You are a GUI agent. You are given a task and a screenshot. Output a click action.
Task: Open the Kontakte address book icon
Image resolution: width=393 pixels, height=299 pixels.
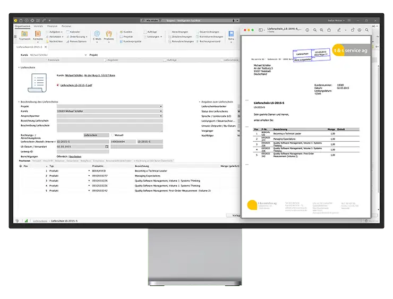38,34
